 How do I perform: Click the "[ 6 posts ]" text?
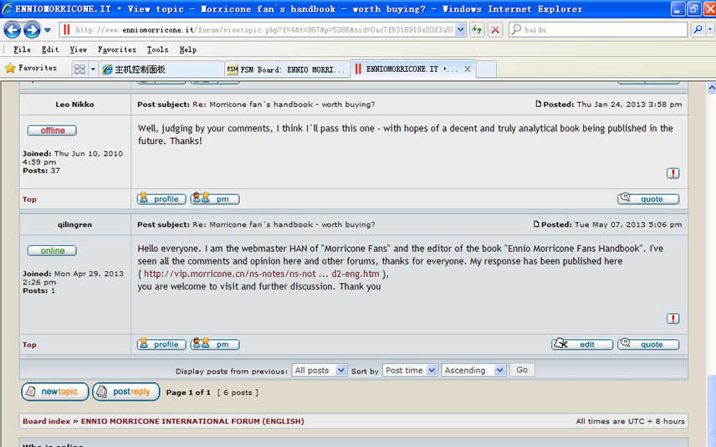pyautogui.click(x=238, y=392)
